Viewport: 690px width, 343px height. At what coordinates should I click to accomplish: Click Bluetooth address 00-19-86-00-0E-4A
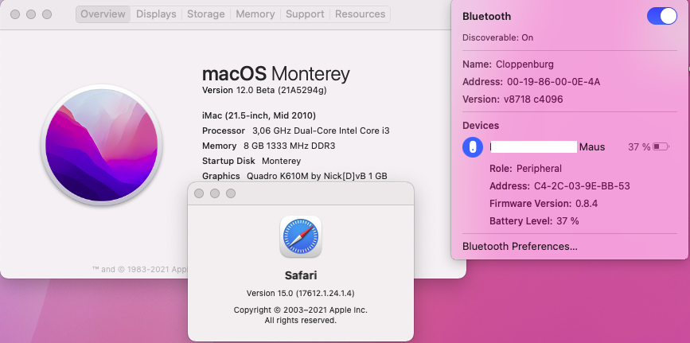(554, 82)
